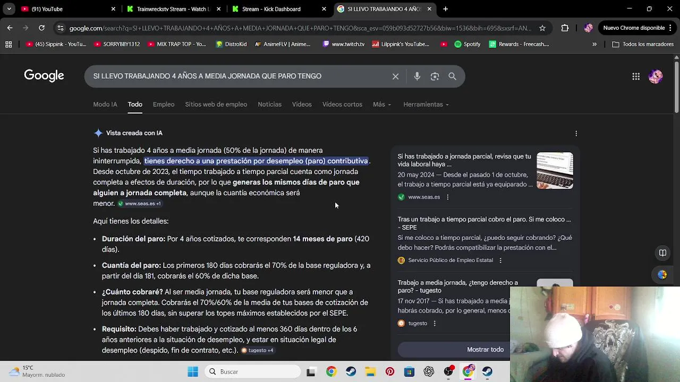680x382 pixels.
Task: Switch to Vídeos results
Action: (x=302, y=105)
